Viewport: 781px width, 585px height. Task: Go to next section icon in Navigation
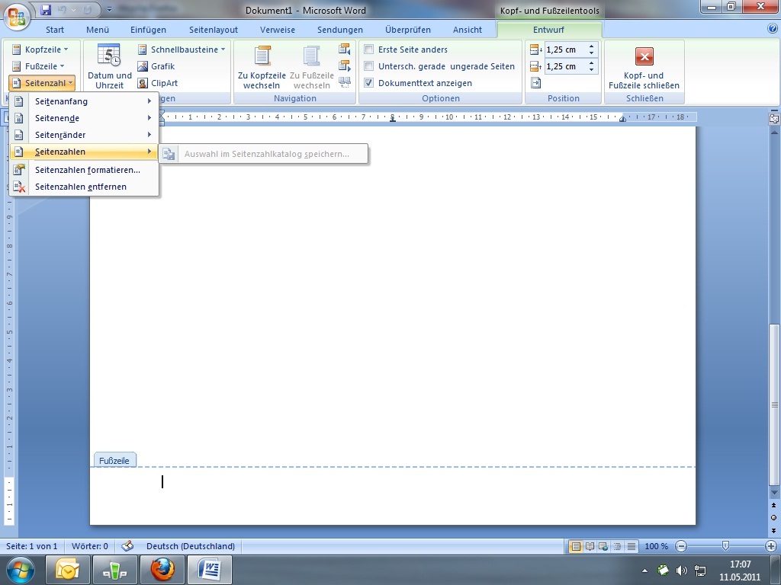[345, 66]
